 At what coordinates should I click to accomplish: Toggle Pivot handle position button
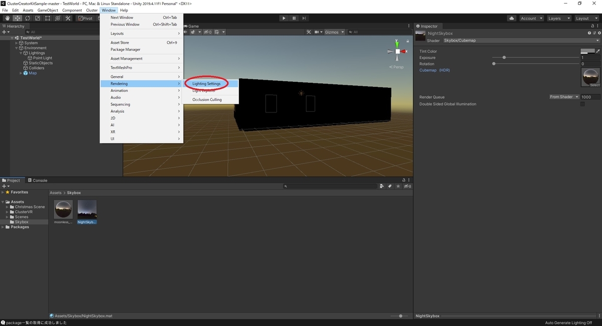tap(85, 18)
